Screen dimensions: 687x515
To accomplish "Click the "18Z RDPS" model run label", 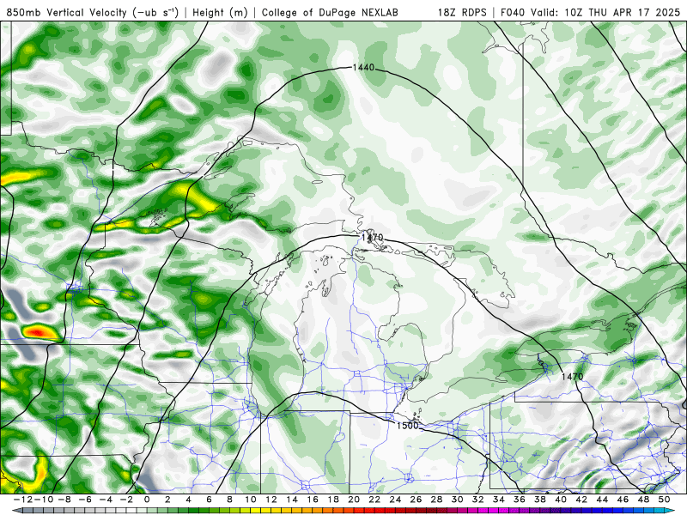I will [462, 12].
